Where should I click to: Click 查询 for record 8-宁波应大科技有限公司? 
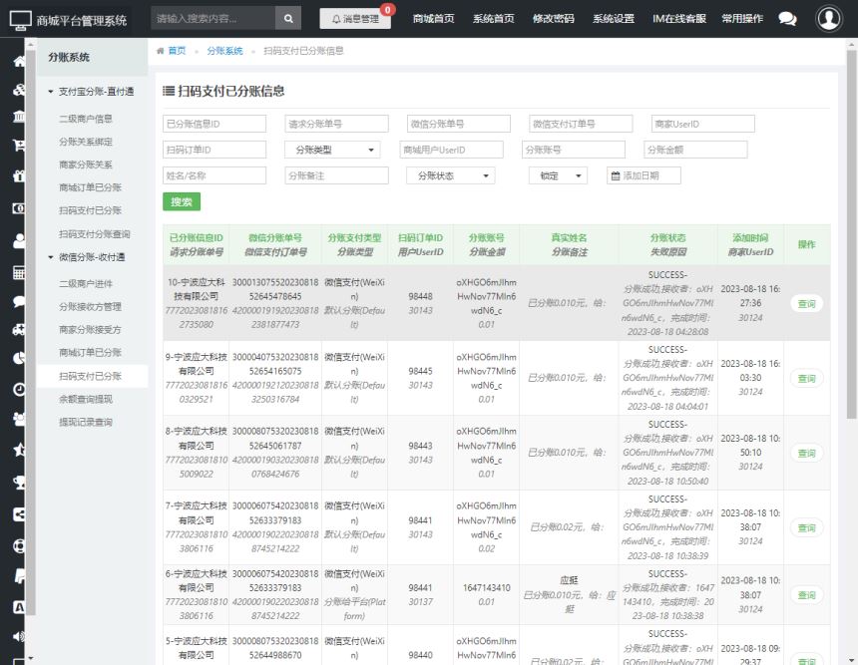[806, 454]
